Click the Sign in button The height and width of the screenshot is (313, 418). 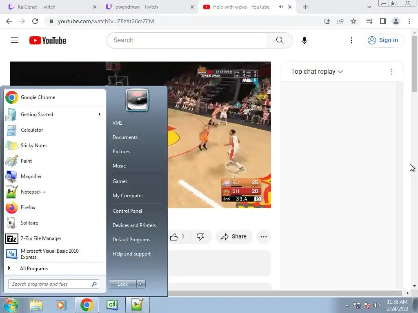(383, 40)
